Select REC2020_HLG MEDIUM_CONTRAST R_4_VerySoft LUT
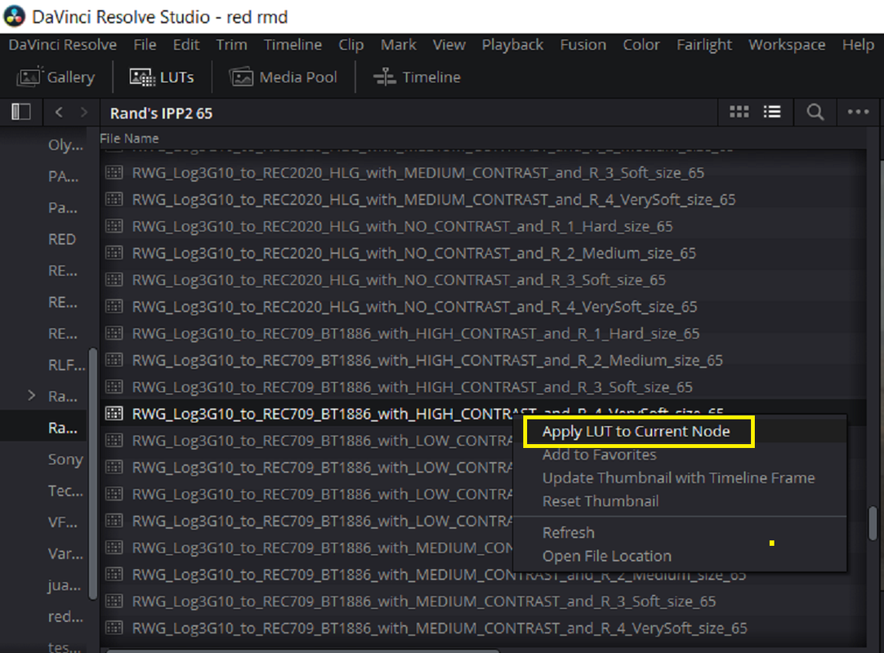This screenshot has height=653, width=884. coord(434,199)
